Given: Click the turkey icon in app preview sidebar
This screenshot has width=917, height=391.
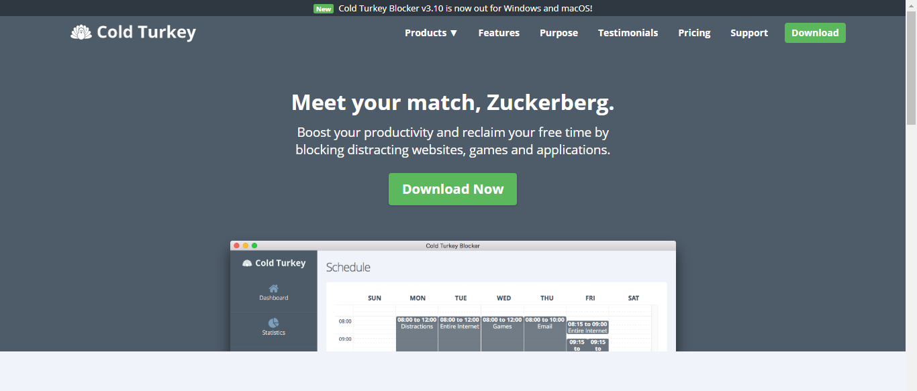Looking at the screenshot, I should pyautogui.click(x=247, y=263).
